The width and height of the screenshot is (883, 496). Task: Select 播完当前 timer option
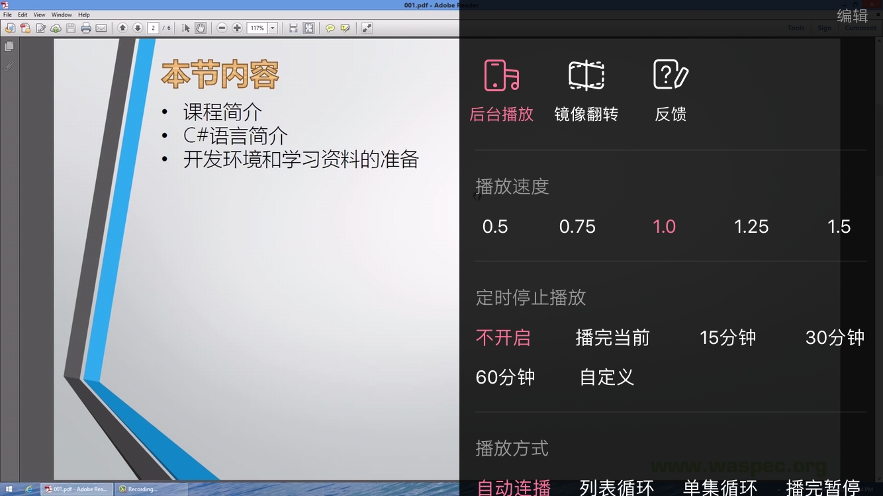613,338
